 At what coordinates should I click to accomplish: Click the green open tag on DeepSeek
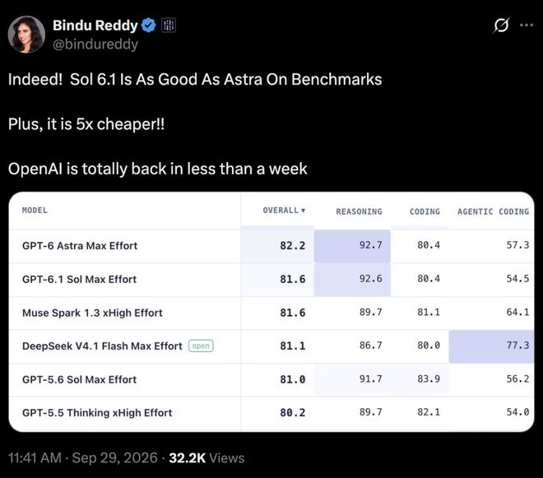(x=201, y=346)
